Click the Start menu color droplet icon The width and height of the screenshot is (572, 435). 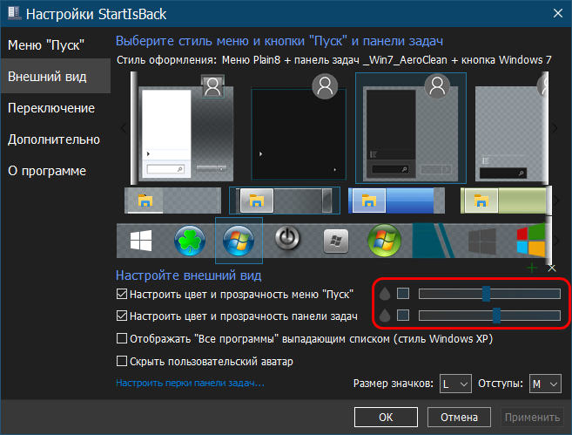(x=385, y=294)
